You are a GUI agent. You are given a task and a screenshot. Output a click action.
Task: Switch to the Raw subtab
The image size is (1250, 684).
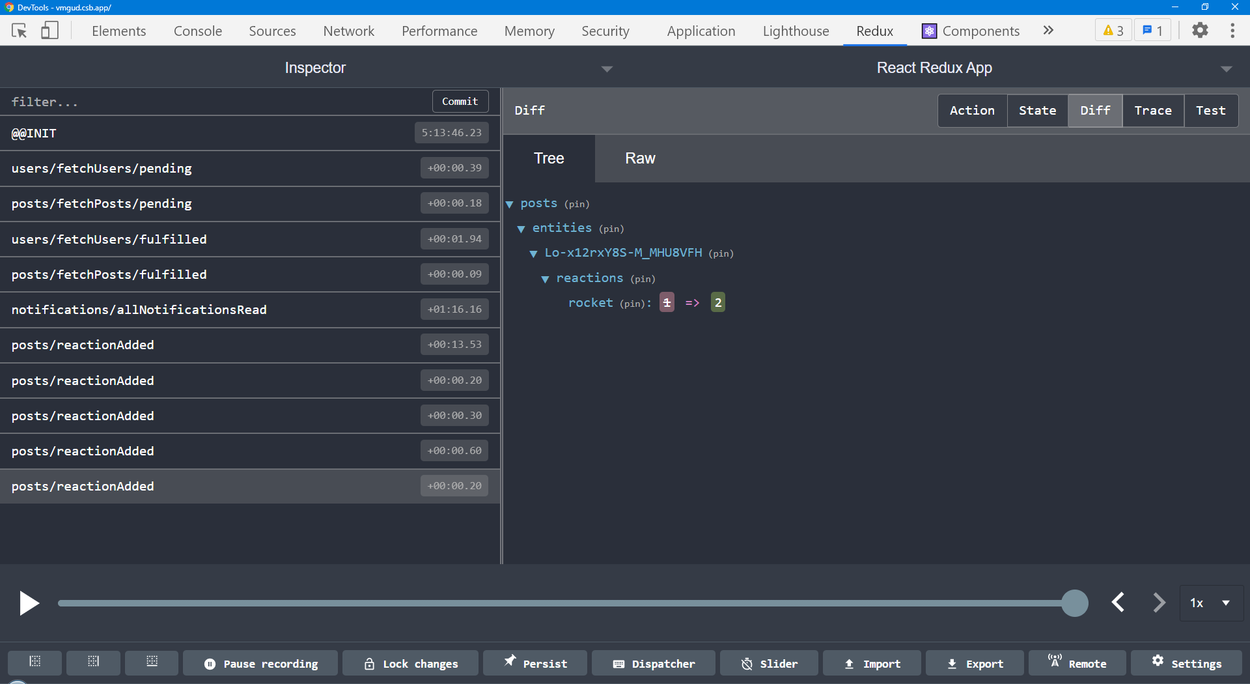[640, 158]
